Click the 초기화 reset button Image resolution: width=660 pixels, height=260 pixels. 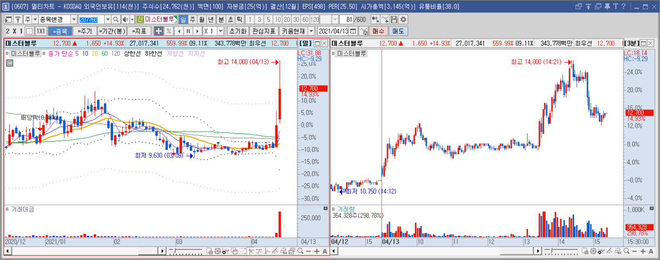(238, 31)
